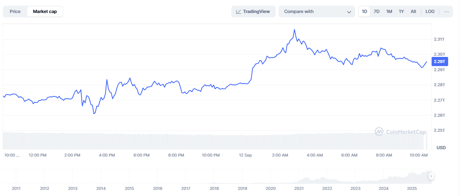Click 2017 on the overview timeline
Viewport: 460px width, 196px height.
coord(186,188)
